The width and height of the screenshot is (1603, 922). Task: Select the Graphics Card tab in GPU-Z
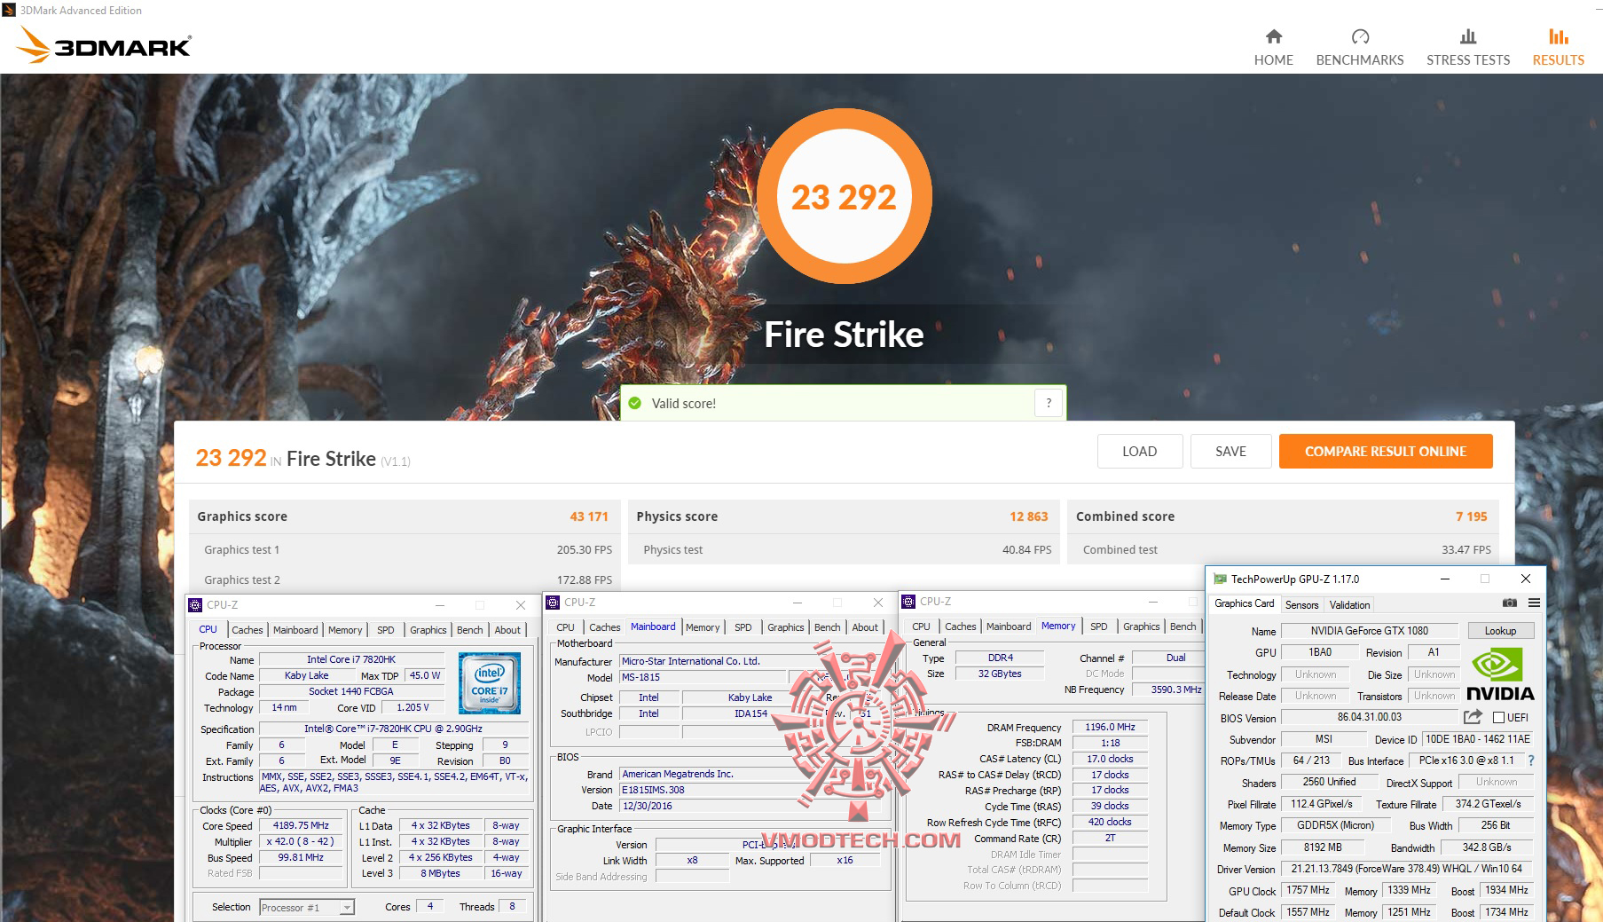[1245, 603]
